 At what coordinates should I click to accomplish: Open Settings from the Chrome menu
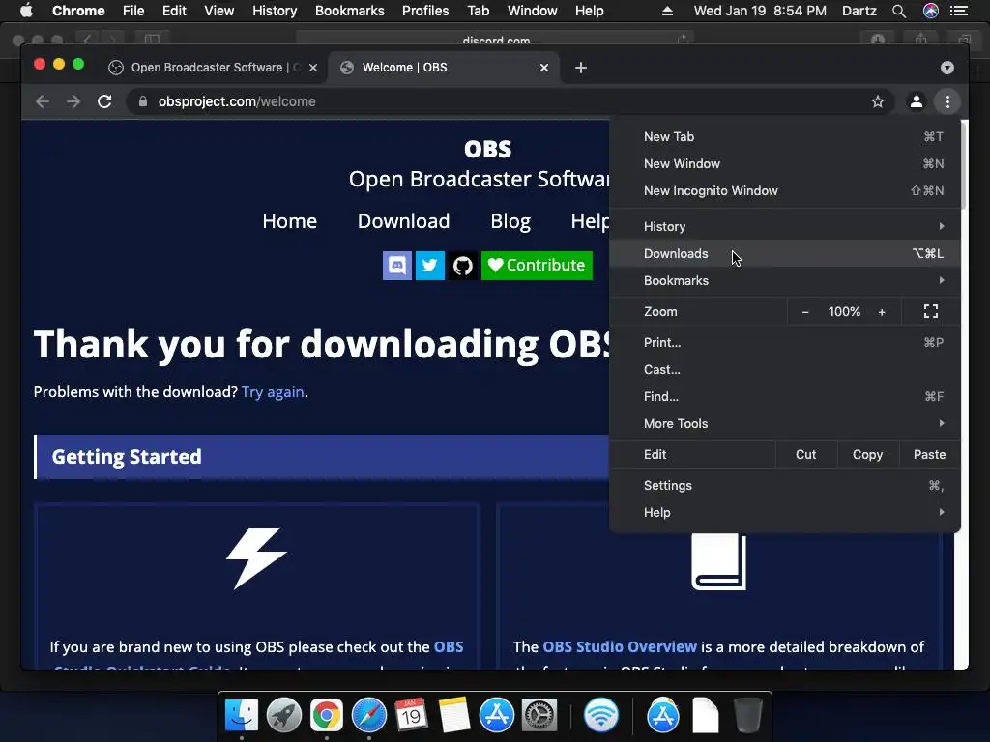click(x=785, y=485)
